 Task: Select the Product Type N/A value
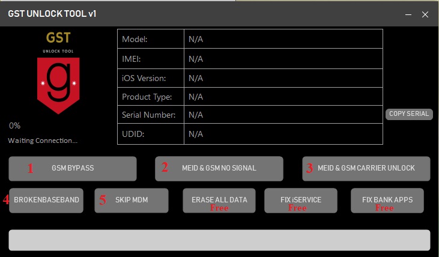click(283, 97)
